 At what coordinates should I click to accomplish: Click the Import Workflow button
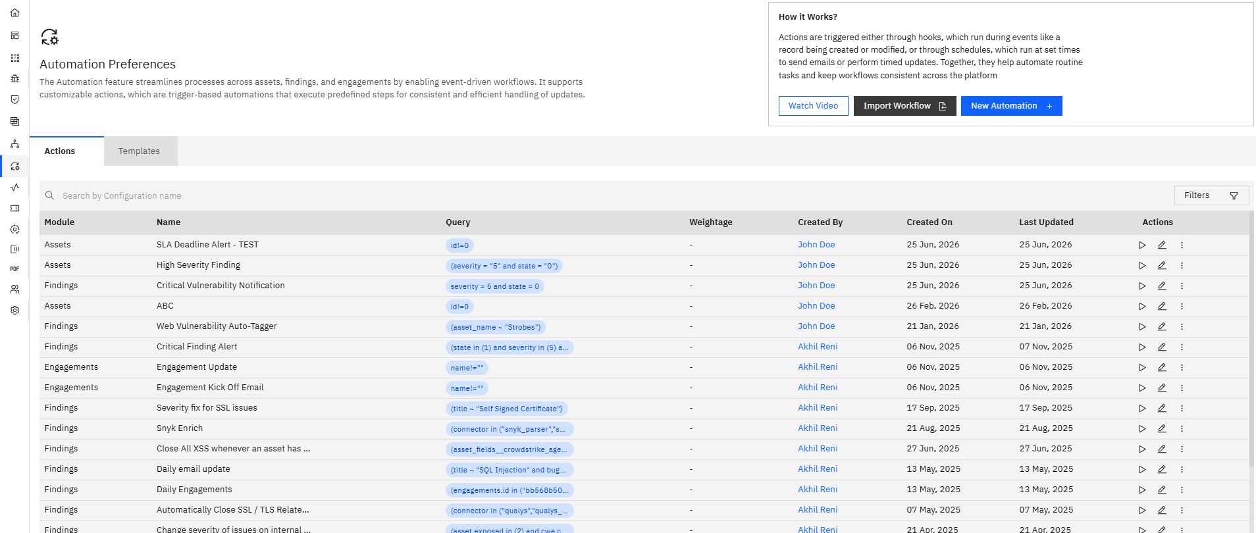click(904, 106)
